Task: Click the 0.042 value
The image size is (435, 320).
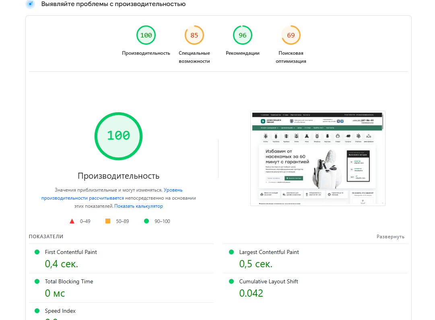Action: tap(251, 293)
